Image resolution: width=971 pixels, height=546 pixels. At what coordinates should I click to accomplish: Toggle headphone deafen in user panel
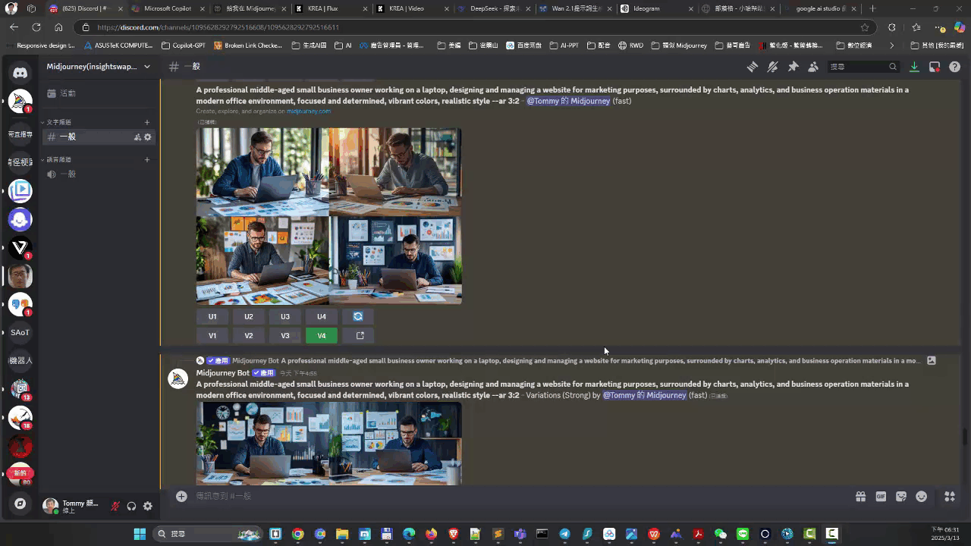[x=131, y=506]
